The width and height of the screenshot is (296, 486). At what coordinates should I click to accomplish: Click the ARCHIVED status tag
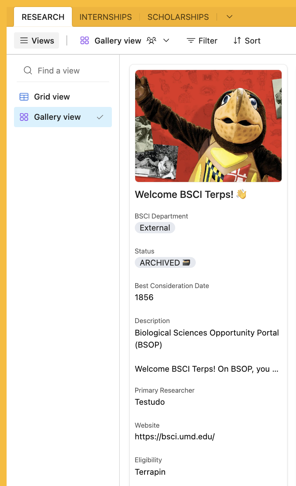point(165,263)
